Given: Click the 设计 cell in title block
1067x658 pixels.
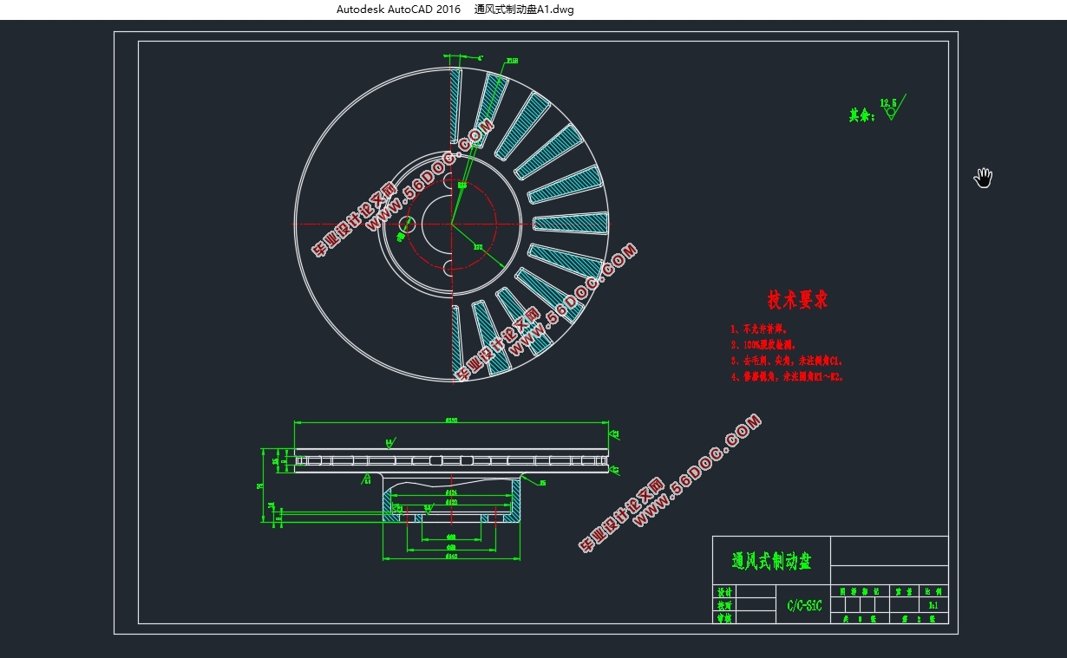Looking at the screenshot, I should click(723, 591).
